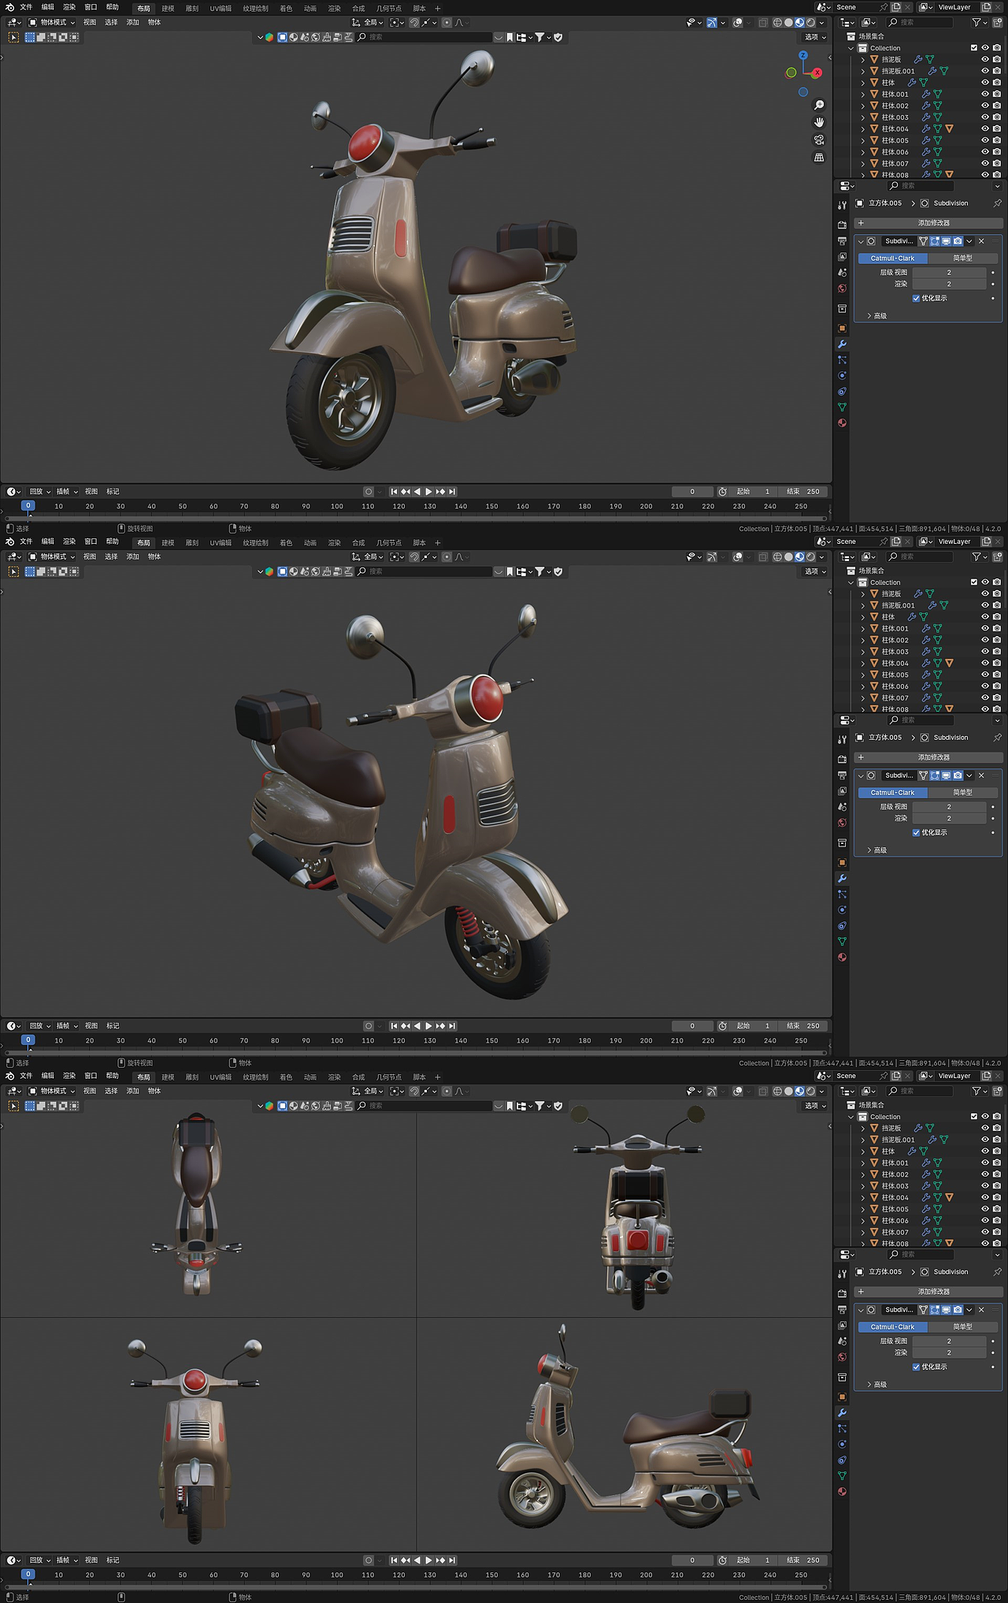Viewport: 1008px width, 1603px height.
Task: Click outliner search field in top window
Action: pyautogui.click(x=920, y=23)
